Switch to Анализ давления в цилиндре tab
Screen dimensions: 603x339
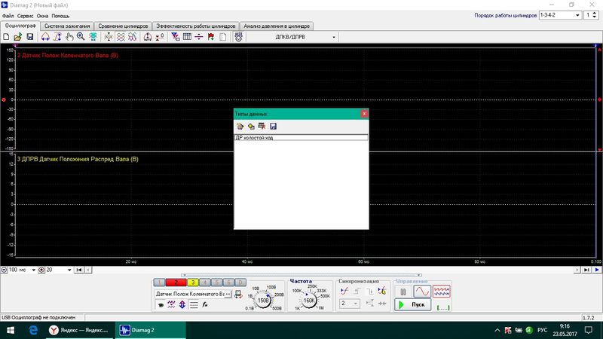coord(277,26)
